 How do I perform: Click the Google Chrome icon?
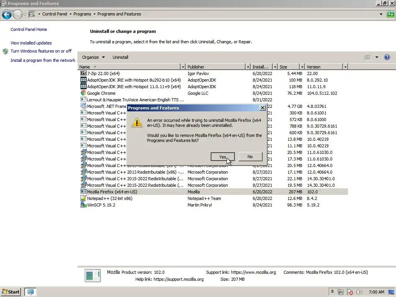point(84,93)
